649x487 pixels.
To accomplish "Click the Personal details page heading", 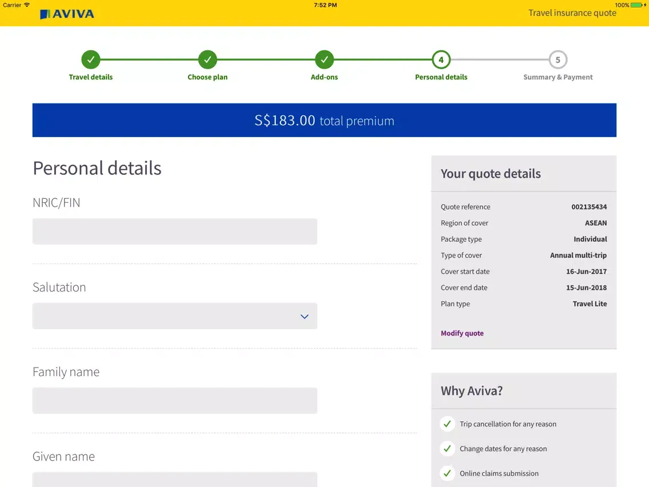I will pos(97,168).
